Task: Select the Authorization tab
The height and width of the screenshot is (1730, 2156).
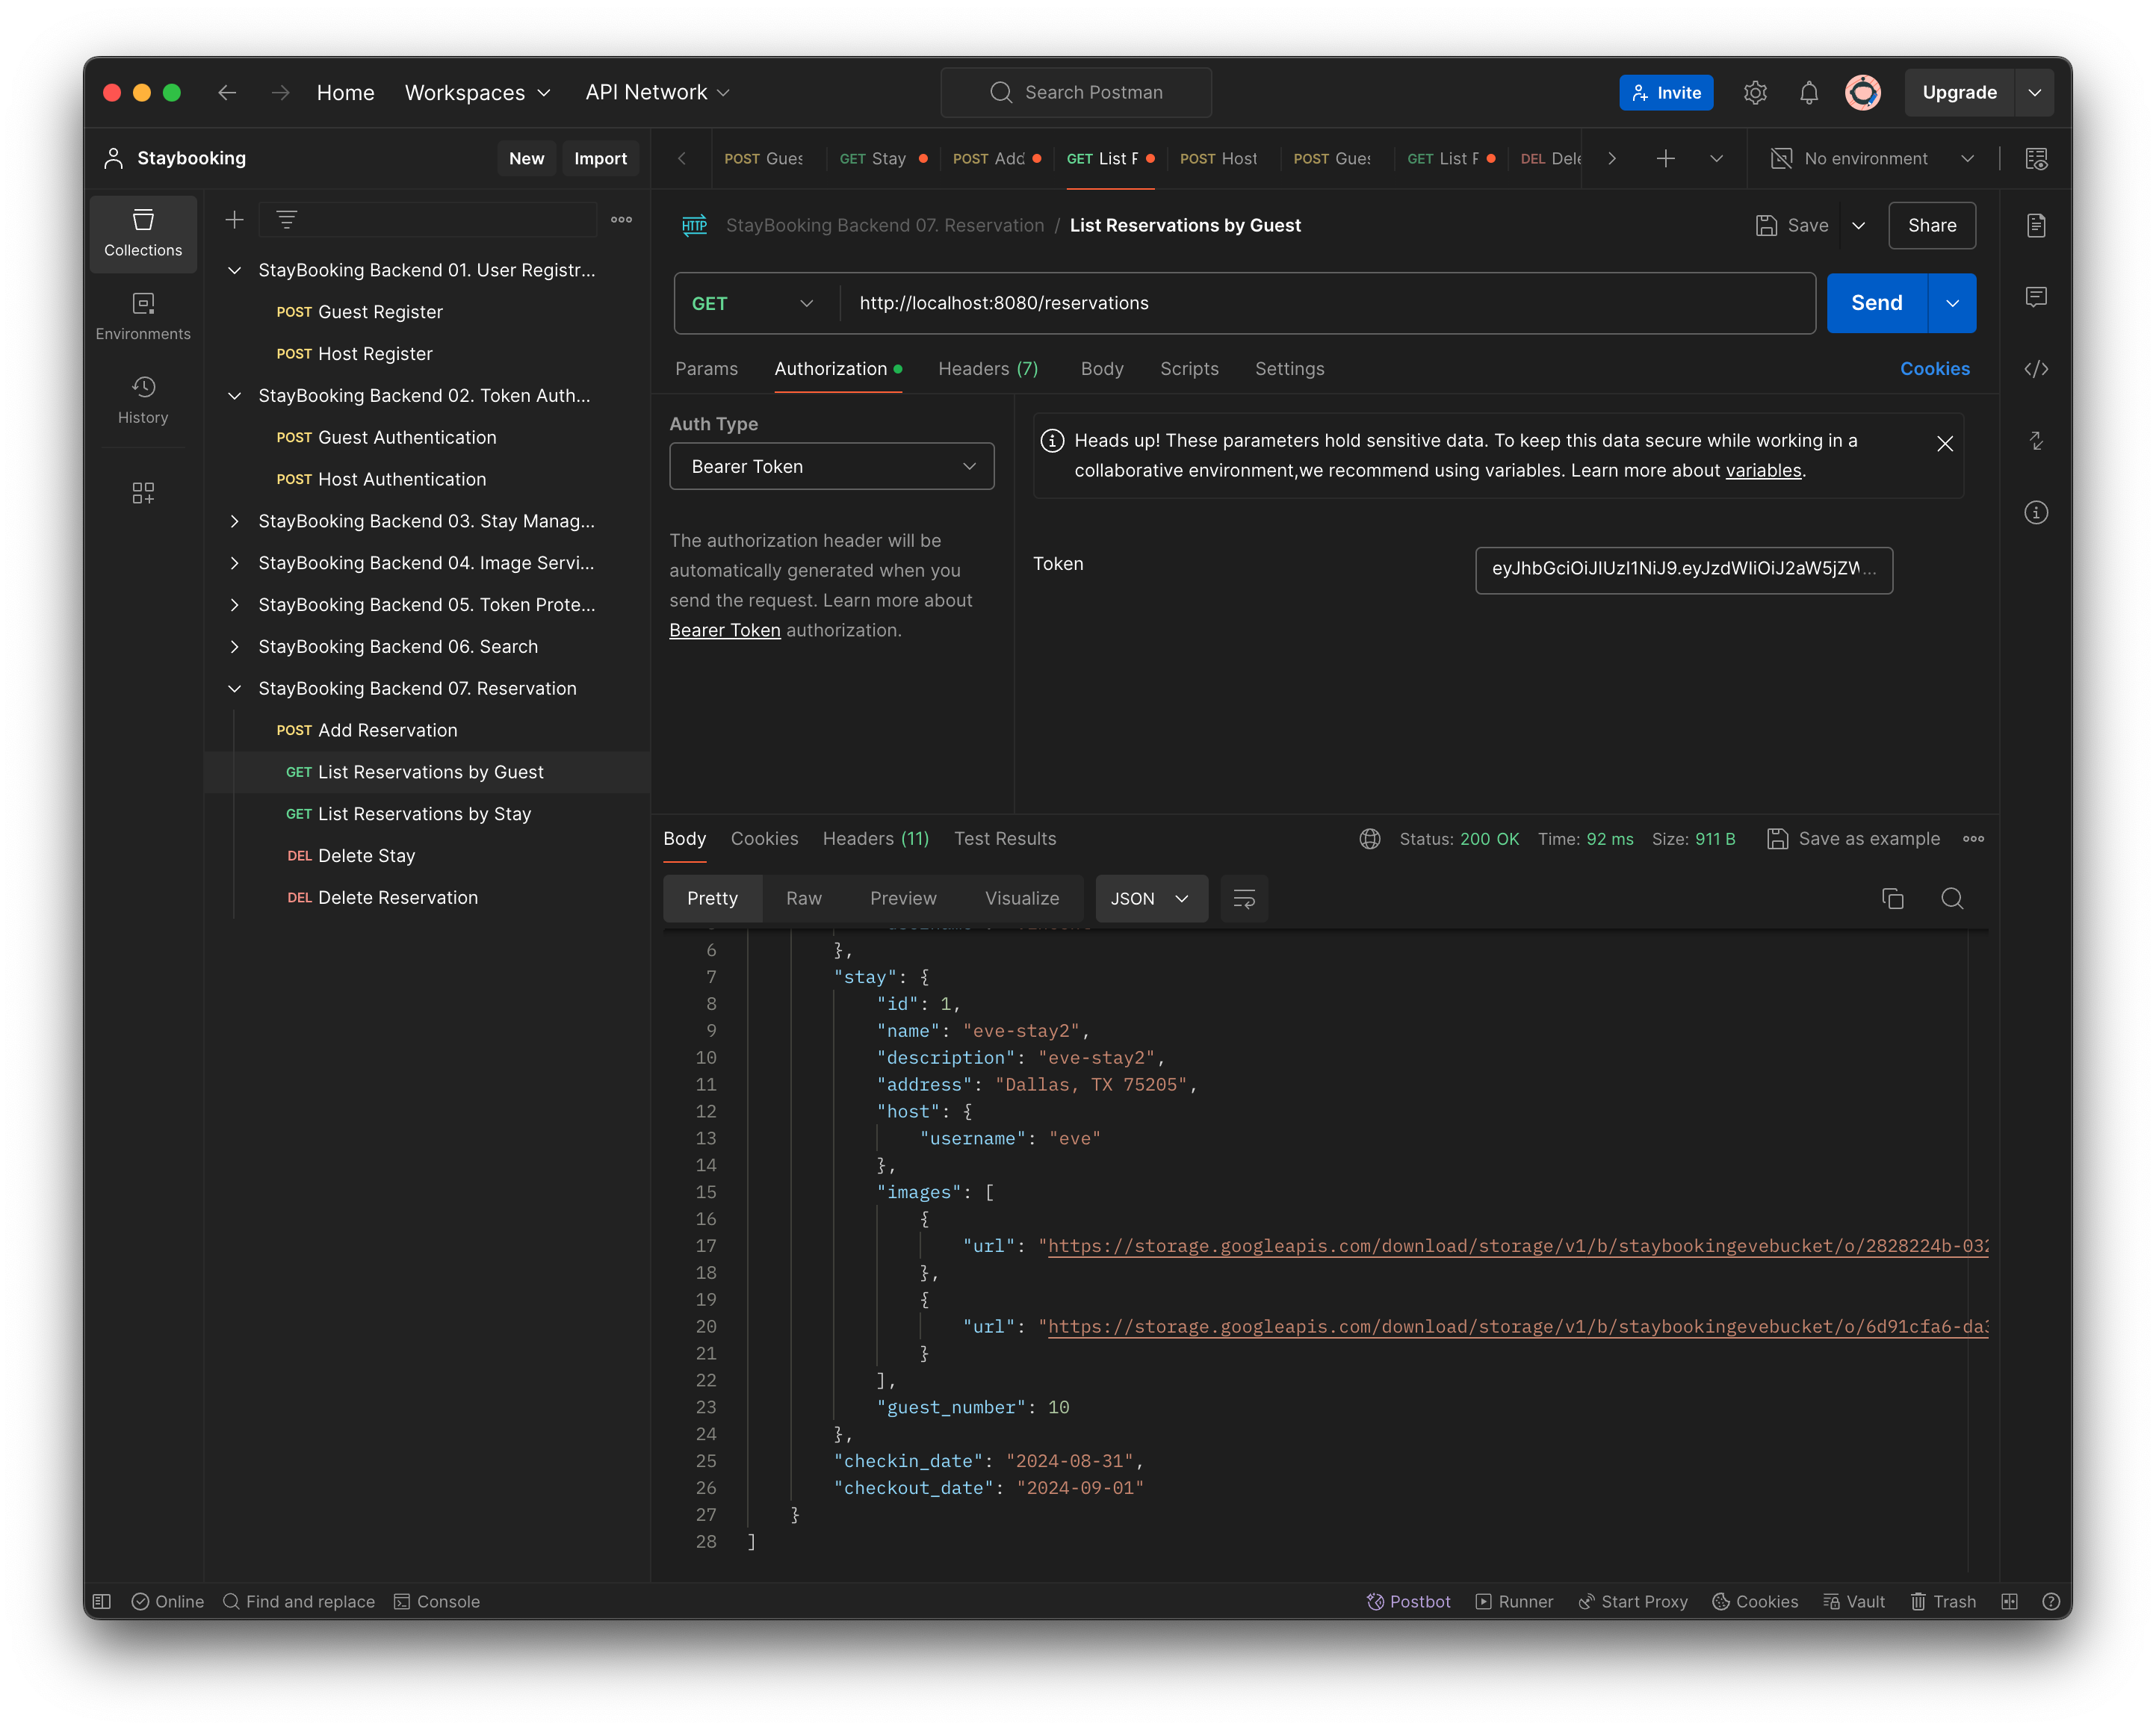Action: [x=830, y=369]
